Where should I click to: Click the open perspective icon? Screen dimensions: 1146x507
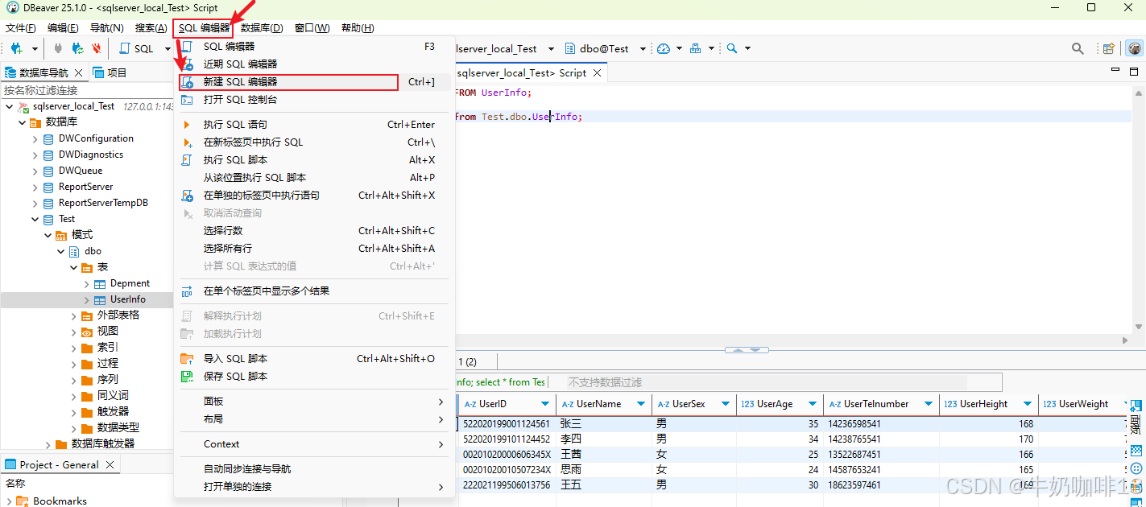1109,49
